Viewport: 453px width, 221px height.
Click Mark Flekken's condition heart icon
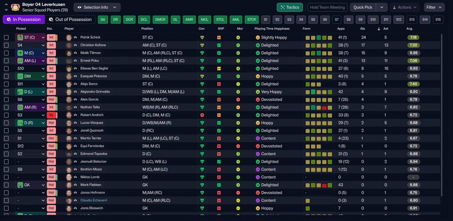(x=202, y=185)
